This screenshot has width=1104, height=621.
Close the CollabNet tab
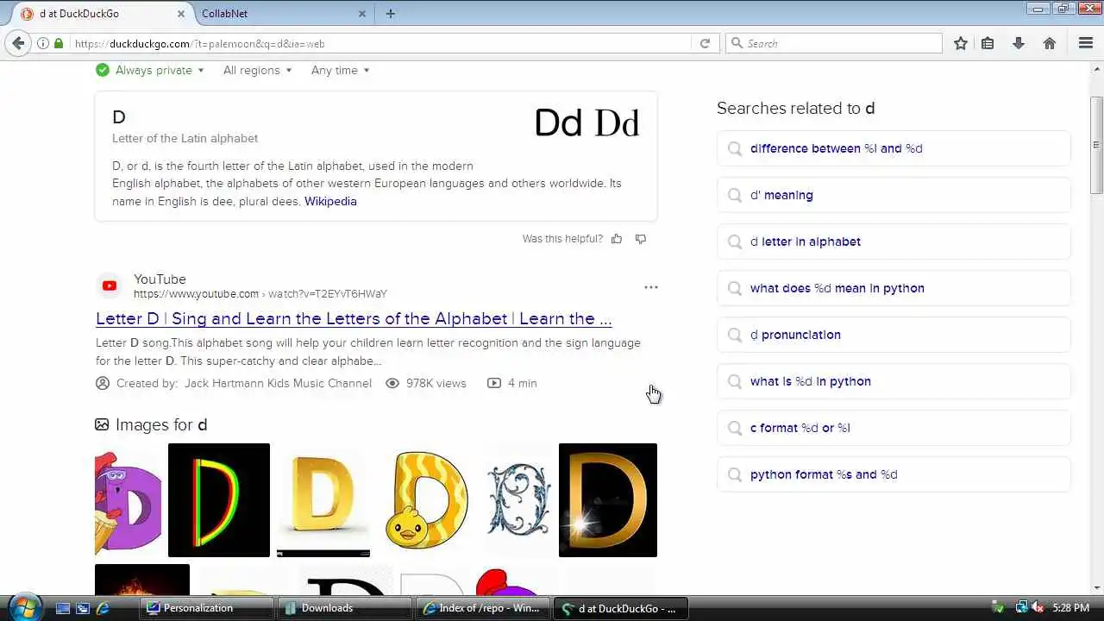pyautogui.click(x=362, y=14)
